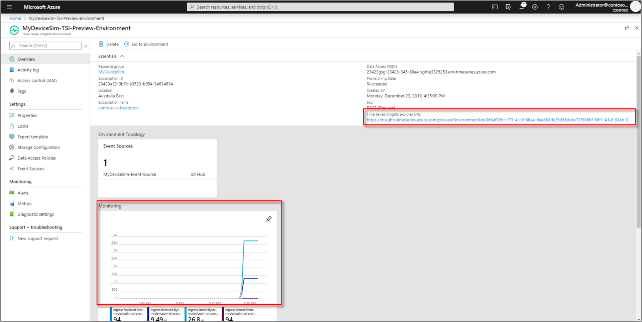
Task: Open the portal settings gear
Action: [x=534, y=7]
